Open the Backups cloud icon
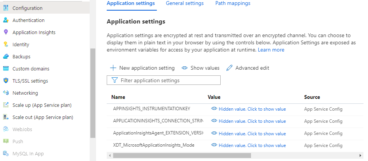368x161 pixels. point(6,57)
